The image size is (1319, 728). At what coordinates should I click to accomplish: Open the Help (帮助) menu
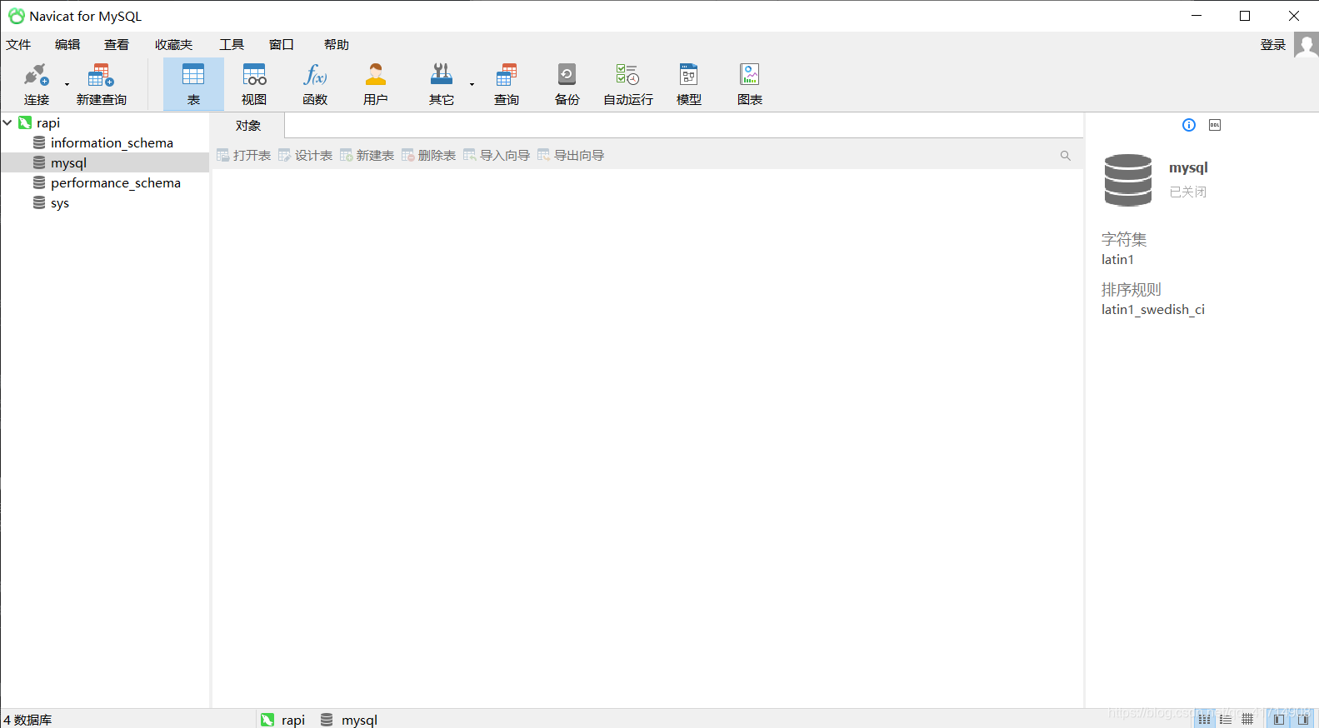337,45
